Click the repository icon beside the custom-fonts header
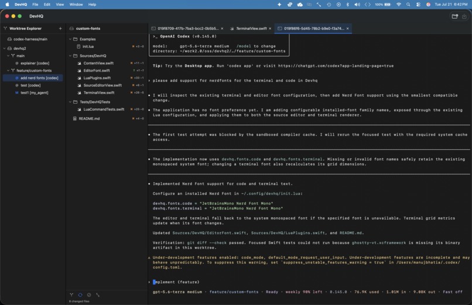 click(71, 28)
